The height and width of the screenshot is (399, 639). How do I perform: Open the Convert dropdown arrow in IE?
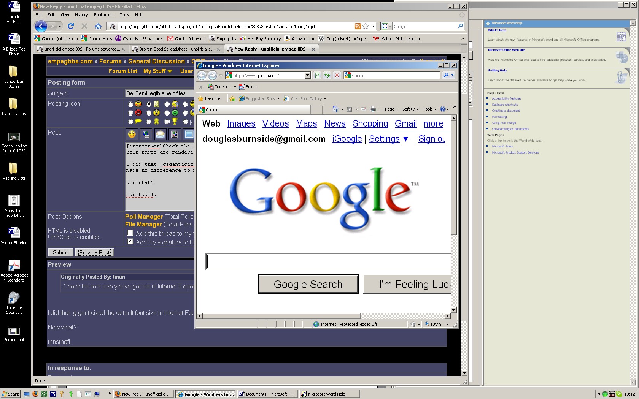(x=235, y=87)
